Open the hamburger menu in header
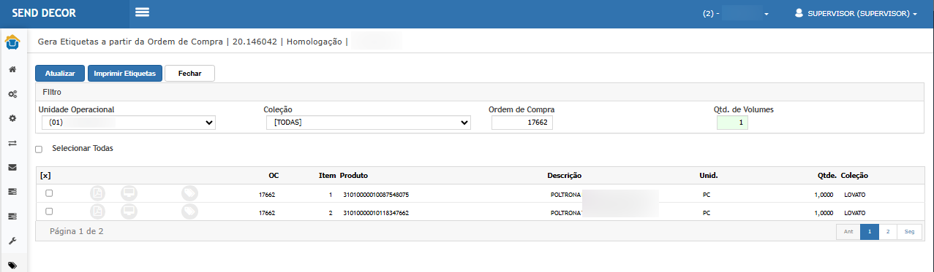The height and width of the screenshot is (272, 934). tap(142, 12)
